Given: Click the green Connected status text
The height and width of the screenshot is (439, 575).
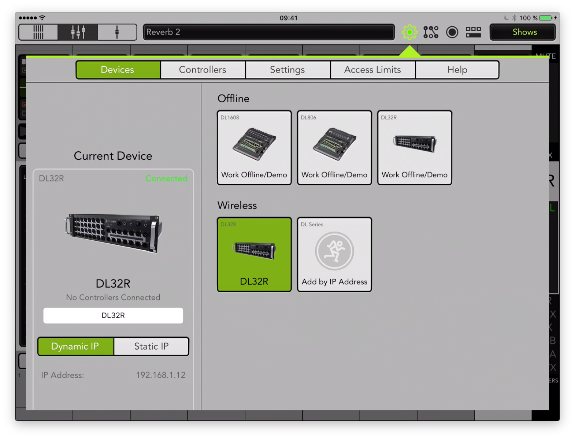Looking at the screenshot, I should (166, 178).
